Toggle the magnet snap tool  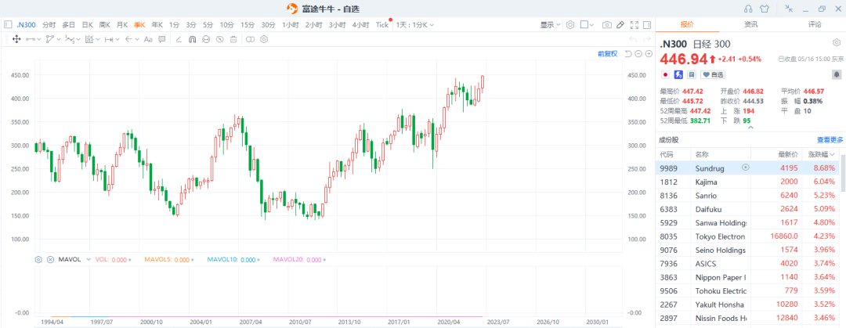[192, 39]
